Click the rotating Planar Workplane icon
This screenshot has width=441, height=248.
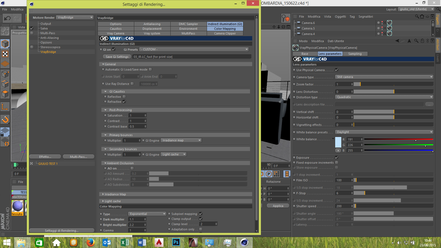click(5, 142)
